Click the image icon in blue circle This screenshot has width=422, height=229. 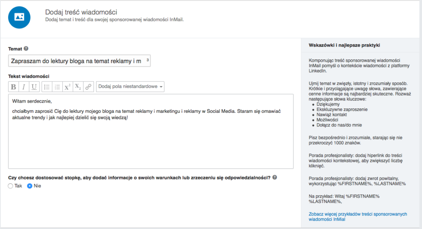click(19, 17)
